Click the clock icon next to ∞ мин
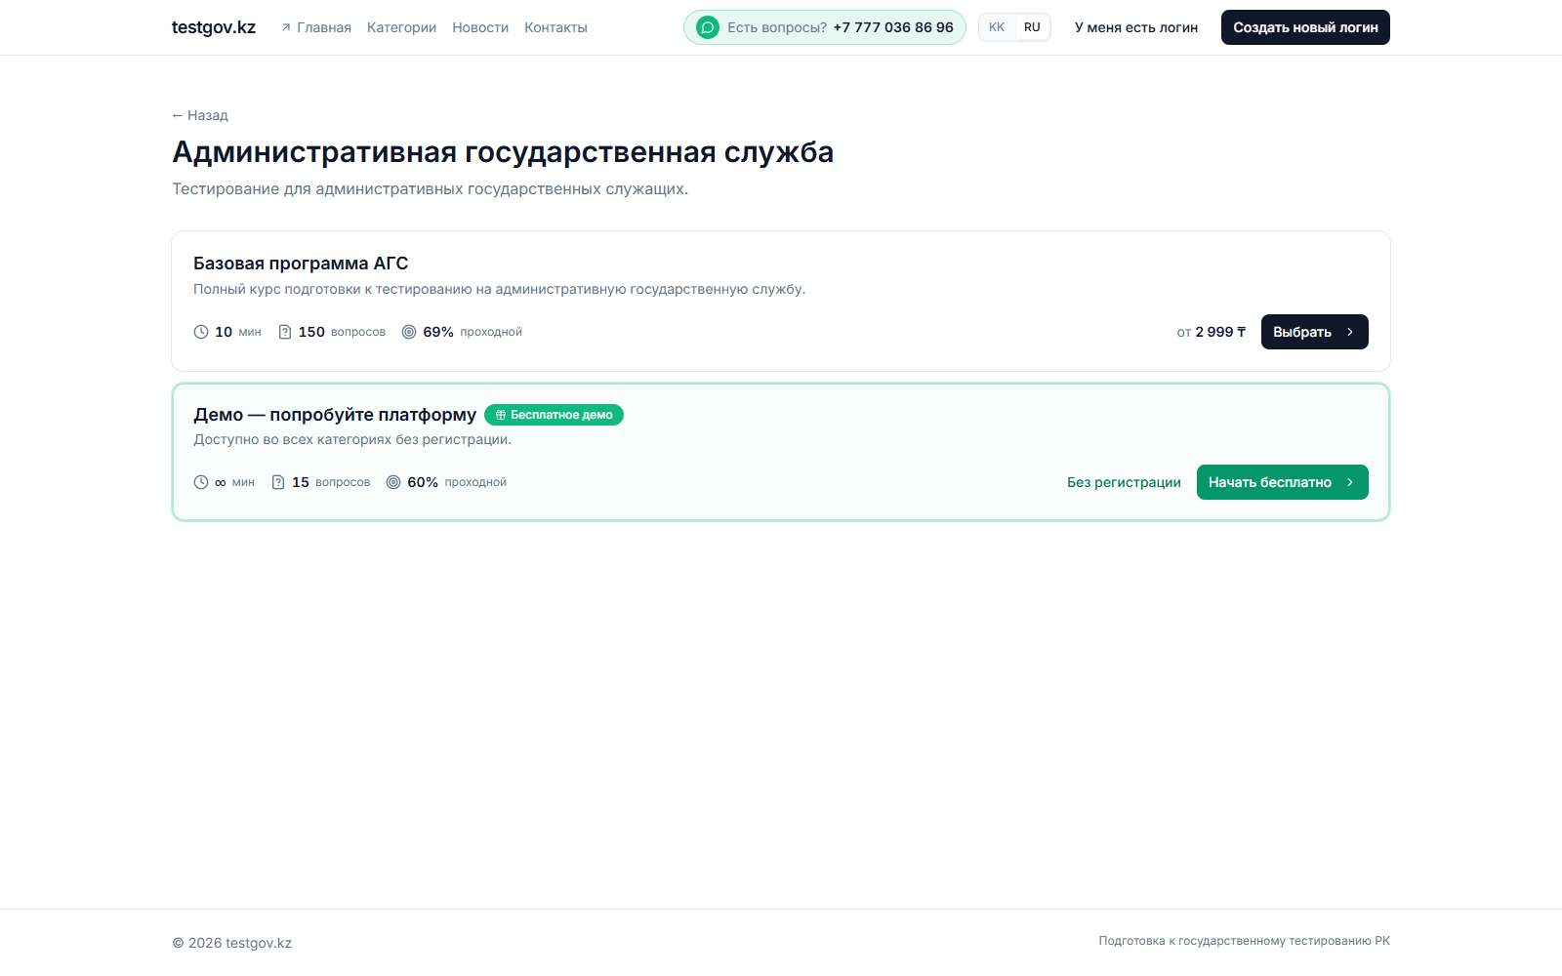Viewport: 1562px width, 976px height. 201,482
